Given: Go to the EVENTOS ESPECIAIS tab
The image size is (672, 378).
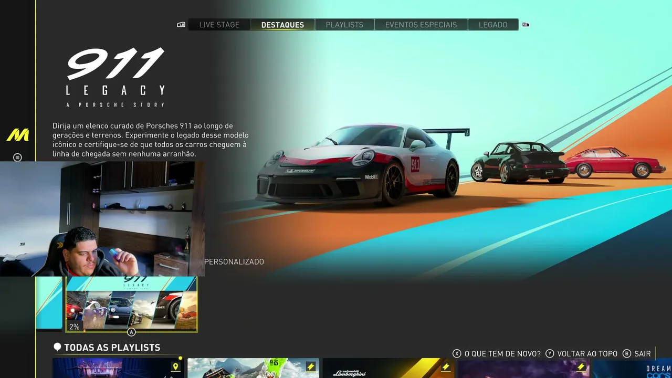Looking at the screenshot, I should tap(421, 25).
